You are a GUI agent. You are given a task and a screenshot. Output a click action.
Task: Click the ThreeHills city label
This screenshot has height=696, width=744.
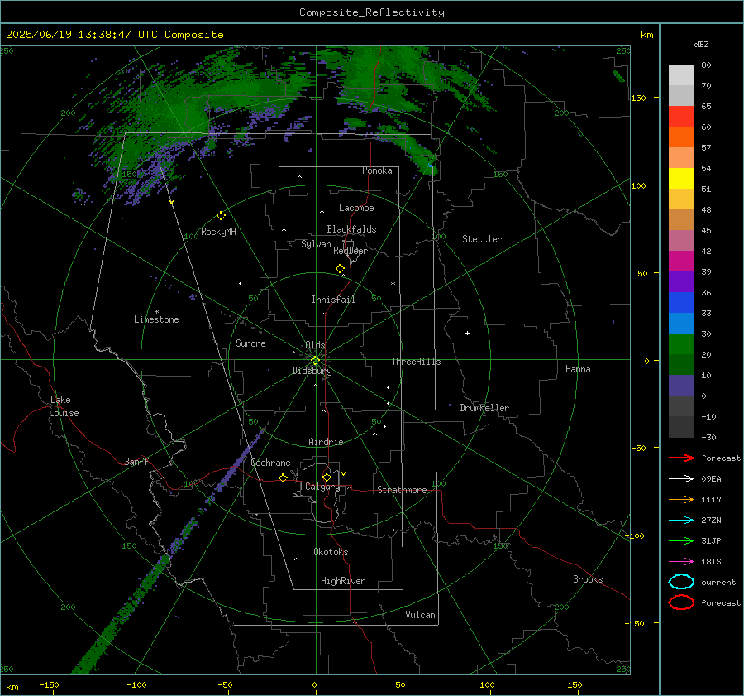tap(416, 362)
